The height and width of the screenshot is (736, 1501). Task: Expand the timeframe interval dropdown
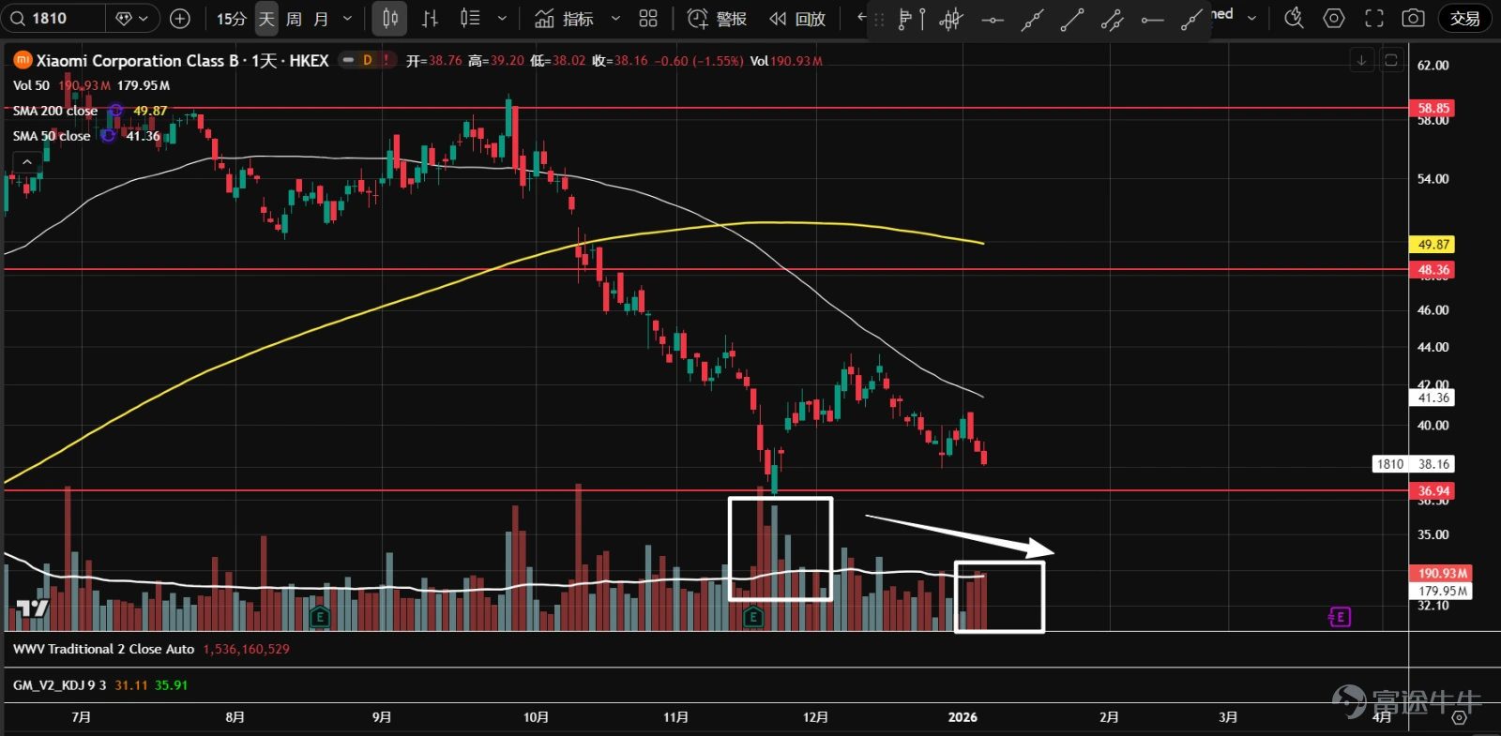(x=347, y=19)
